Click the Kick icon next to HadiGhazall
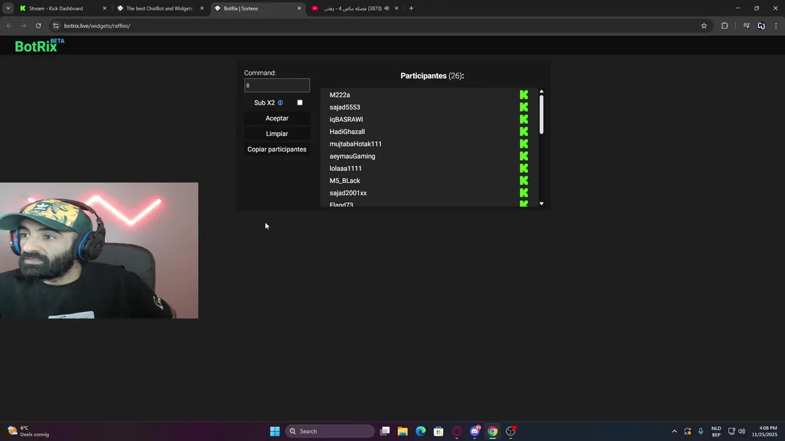Viewport: 785px width, 441px height. [x=524, y=132]
